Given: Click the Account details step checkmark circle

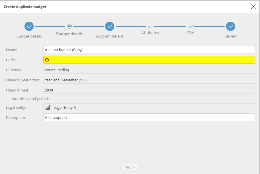Looking at the screenshot, I should (110, 26).
